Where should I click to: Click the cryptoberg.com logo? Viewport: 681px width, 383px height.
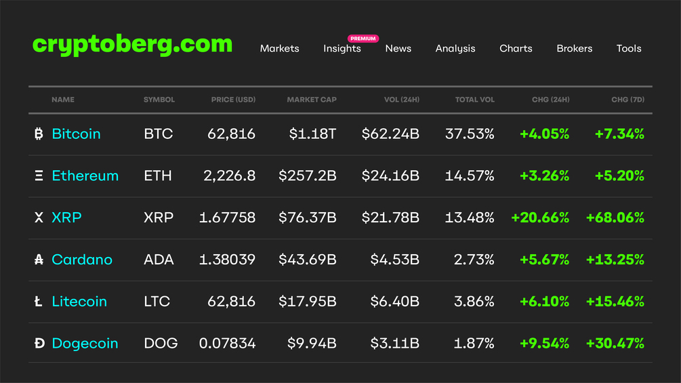132,44
